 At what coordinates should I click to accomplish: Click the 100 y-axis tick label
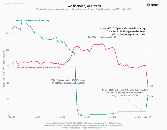(x=8, y=50)
